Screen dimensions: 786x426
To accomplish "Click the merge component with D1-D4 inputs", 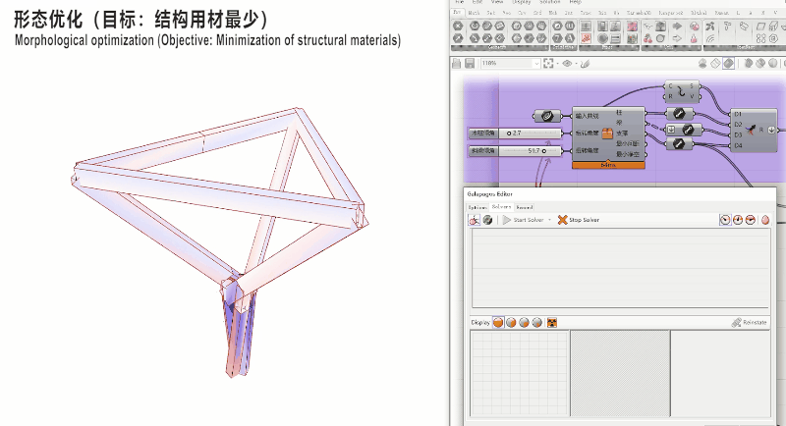I will point(754,131).
